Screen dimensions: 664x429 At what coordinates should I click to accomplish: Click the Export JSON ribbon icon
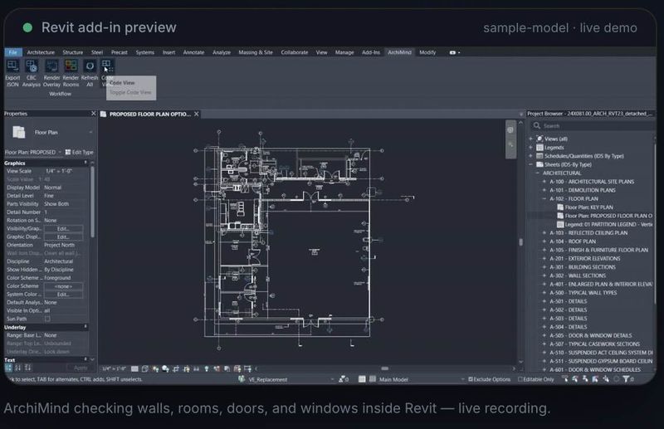pyautogui.click(x=12, y=66)
